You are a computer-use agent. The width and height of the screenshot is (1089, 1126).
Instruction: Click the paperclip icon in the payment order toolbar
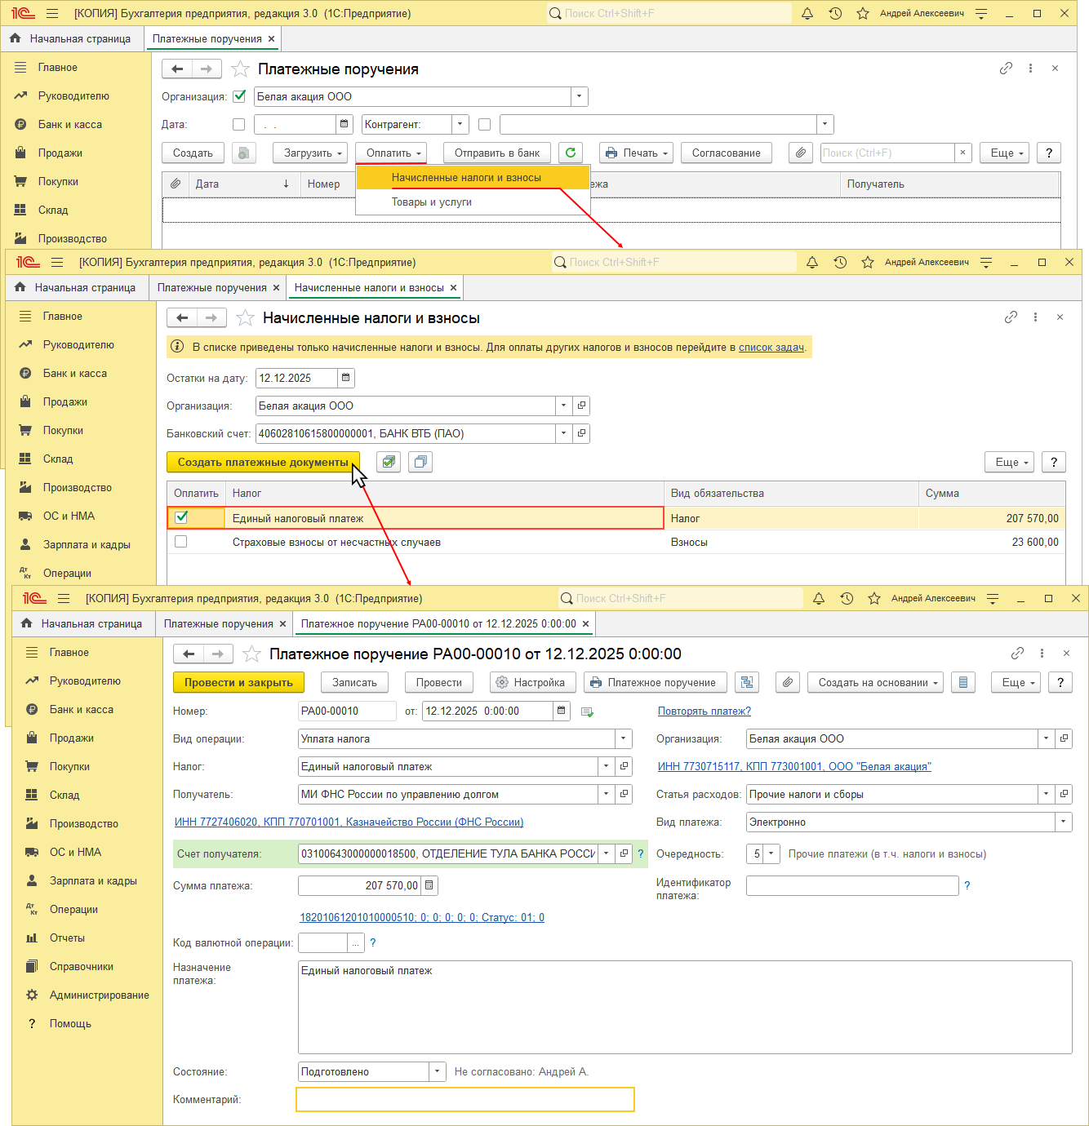click(788, 682)
